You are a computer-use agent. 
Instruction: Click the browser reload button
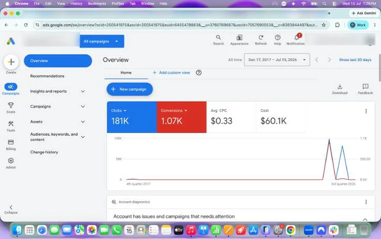coord(26,25)
